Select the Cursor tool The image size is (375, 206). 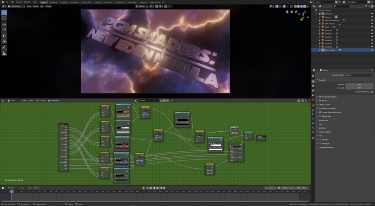[4, 18]
